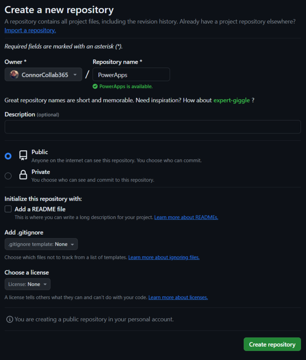Click the Import a repository link

pos(30,30)
